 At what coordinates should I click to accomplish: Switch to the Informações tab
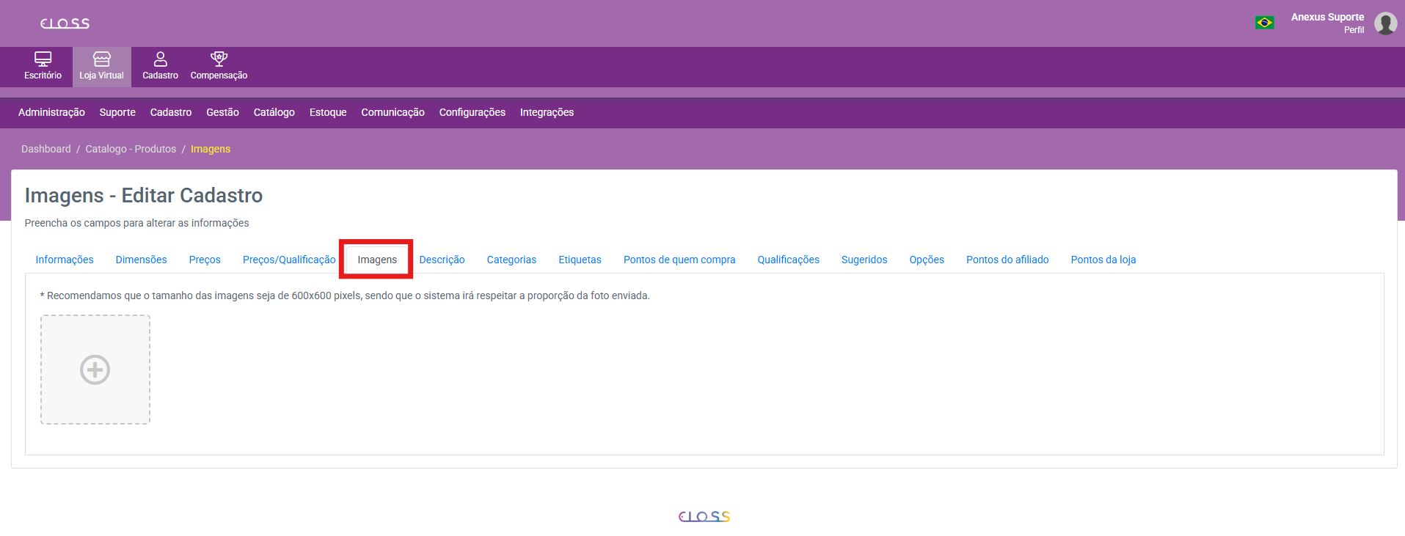coord(65,260)
